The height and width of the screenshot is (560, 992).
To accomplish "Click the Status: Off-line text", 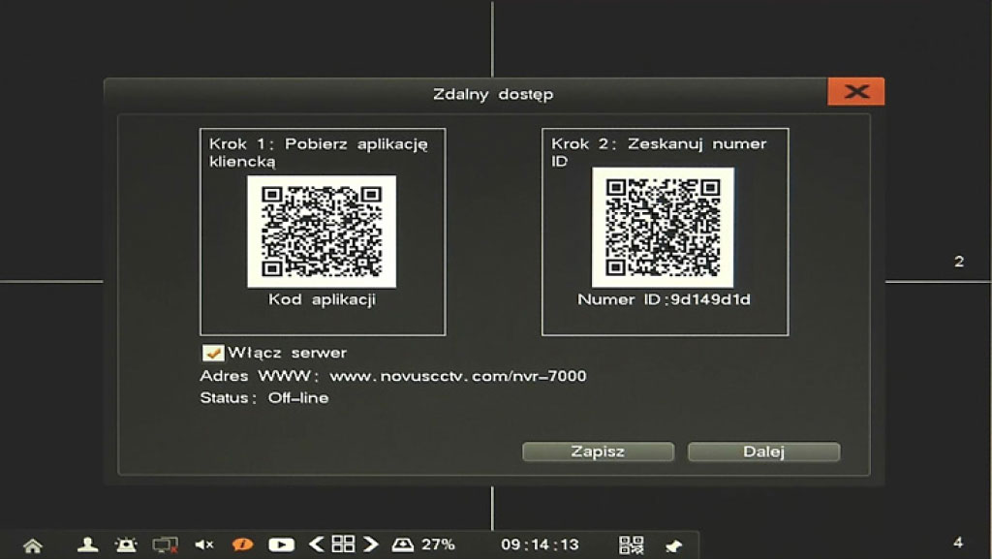I will (x=263, y=398).
